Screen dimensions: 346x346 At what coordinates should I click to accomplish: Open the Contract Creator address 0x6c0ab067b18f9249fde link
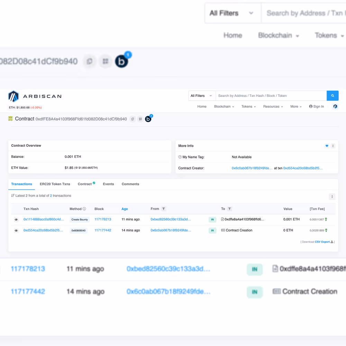pyautogui.click(x=252, y=168)
